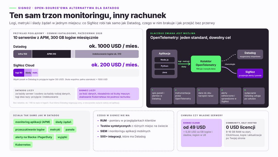Click the 'Bez rabatów' disclaimer text
This screenshot has height=157, width=278.
66,103
